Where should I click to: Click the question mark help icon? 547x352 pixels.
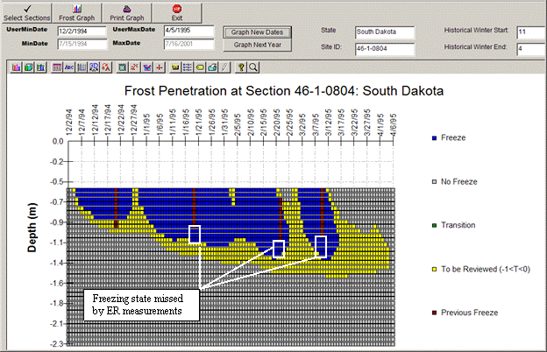[x=240, y=67]
